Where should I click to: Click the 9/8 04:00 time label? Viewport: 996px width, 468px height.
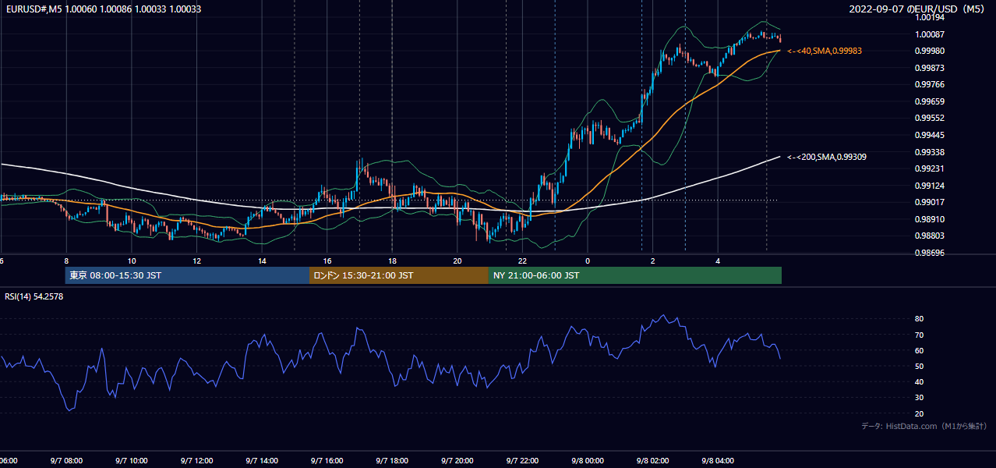point(718,460)
